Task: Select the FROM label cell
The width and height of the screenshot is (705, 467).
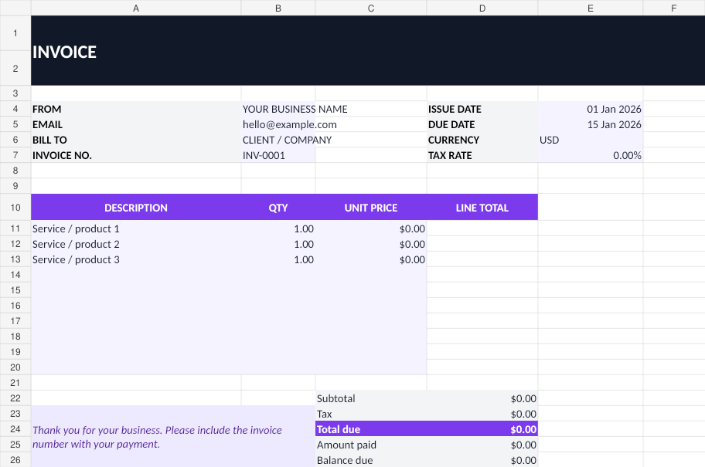Action: (x=136, y=109)
